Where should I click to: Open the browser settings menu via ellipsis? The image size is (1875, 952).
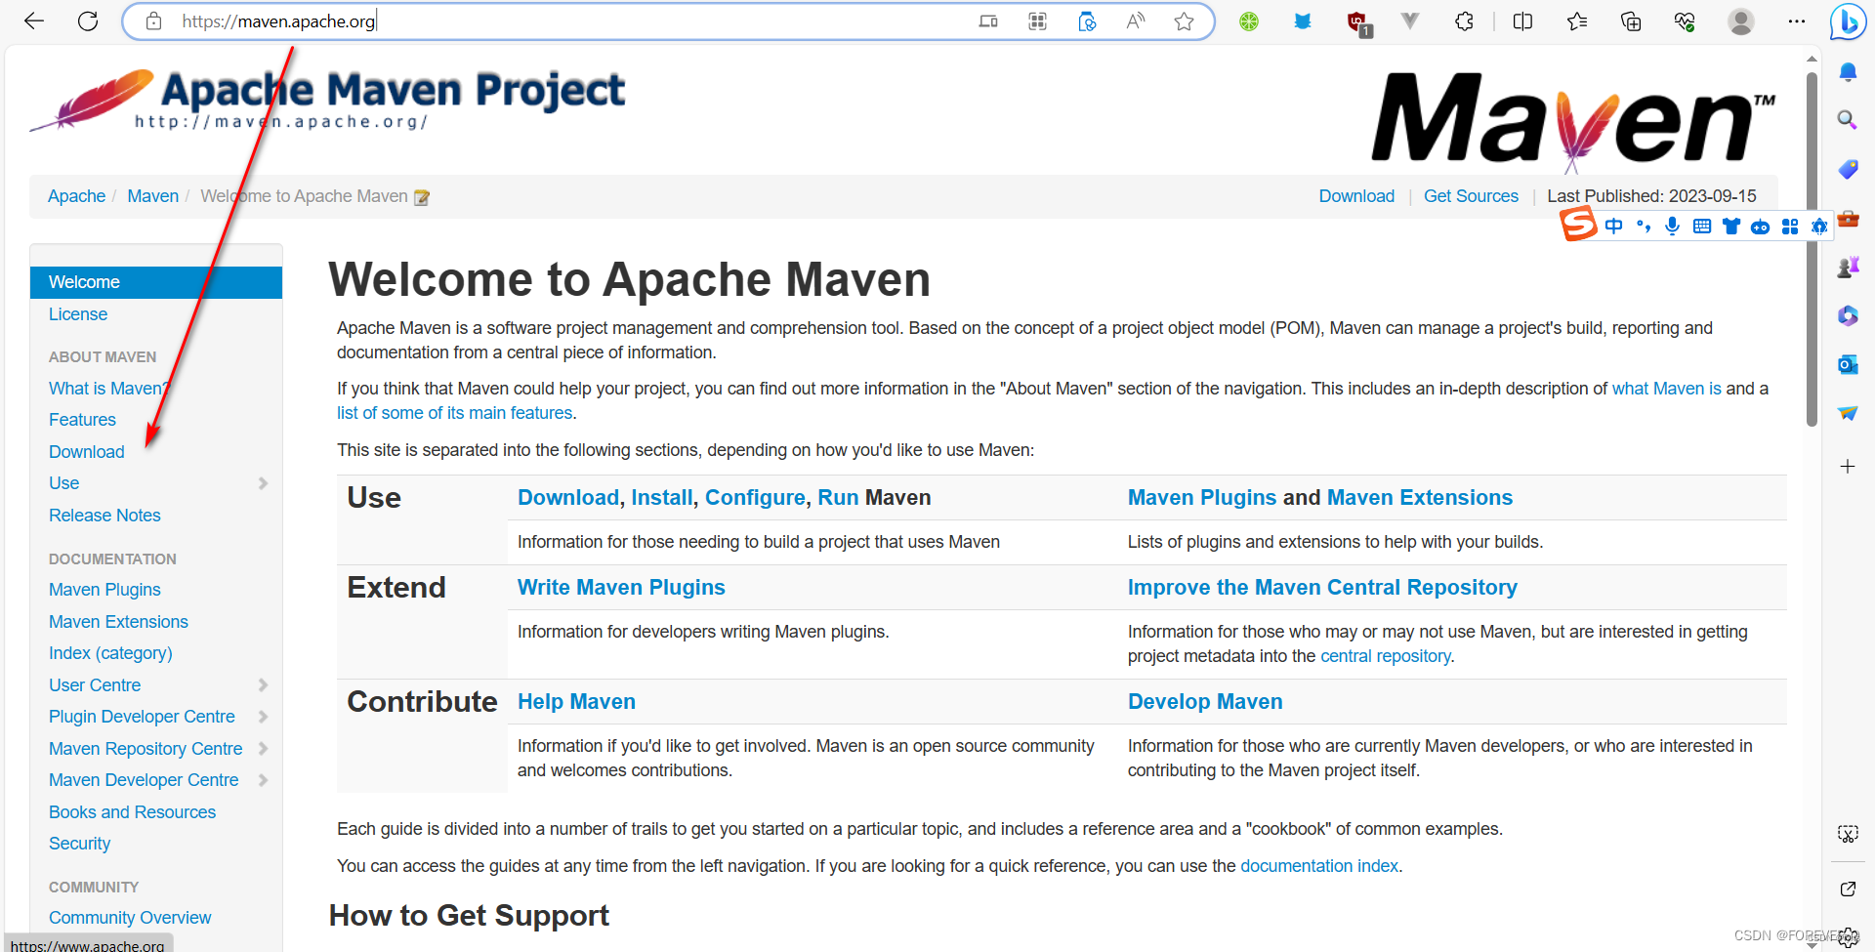(1796, 21)
